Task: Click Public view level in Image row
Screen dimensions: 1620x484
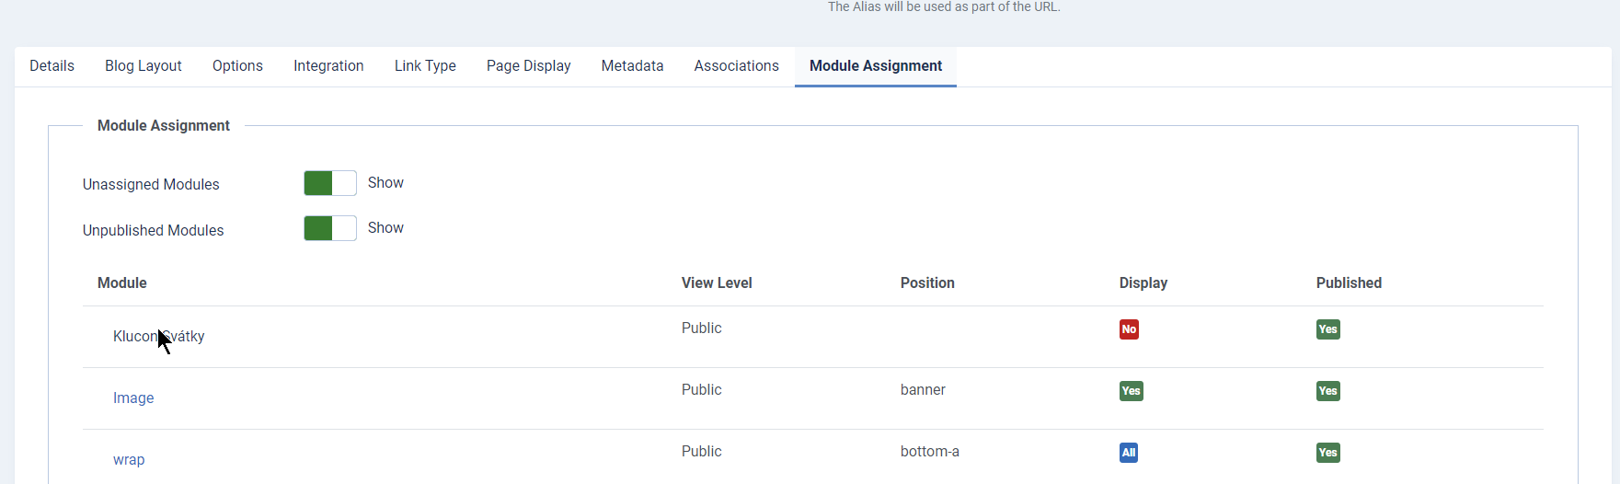Action: tap(702, 390)
